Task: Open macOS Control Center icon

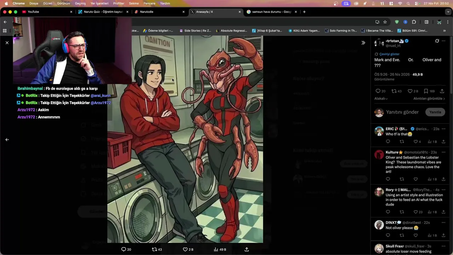Action: tap(417, 3)
